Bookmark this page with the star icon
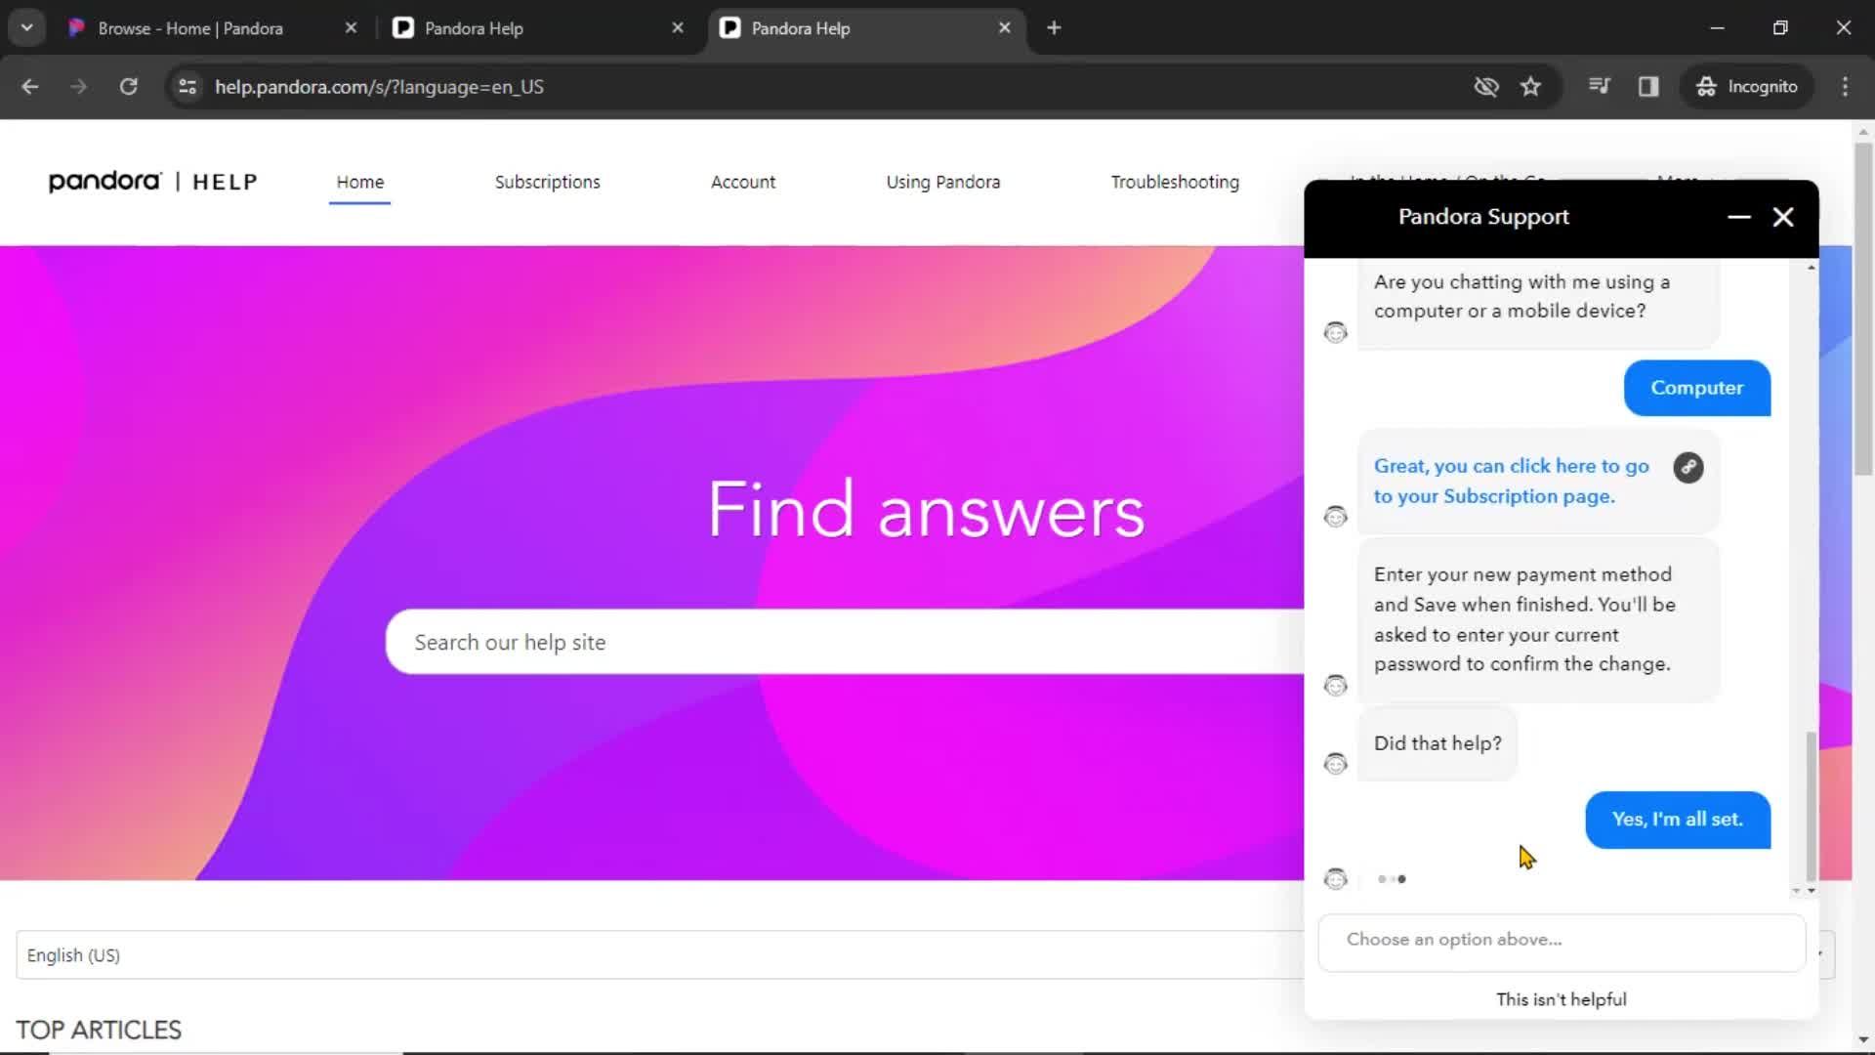This screenshot has height=1055, width=1875. point(1530,87)
